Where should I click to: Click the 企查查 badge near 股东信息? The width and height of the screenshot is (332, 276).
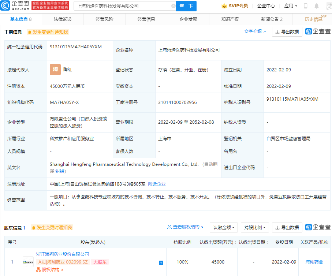tap(318, 227)
